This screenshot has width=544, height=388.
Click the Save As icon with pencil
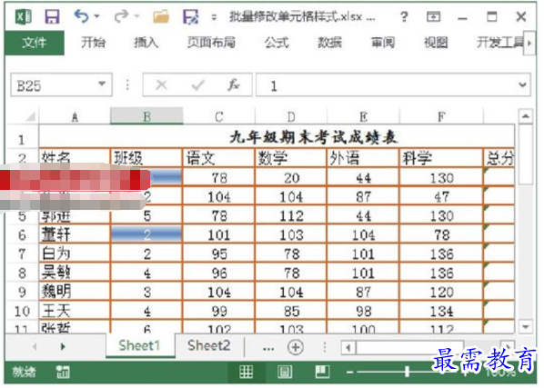(191, 16)
